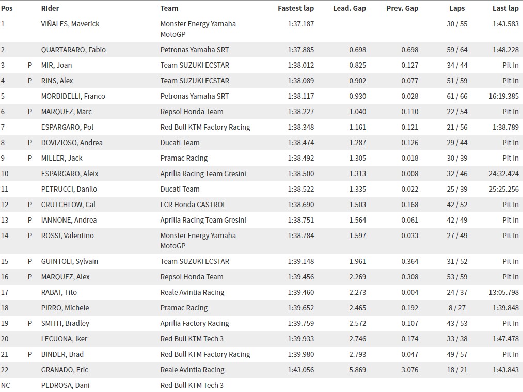Image resolution: width=523 pixels, height=392 pixels.
Task: Click the P indicator next to MIR, Joan
Action: coord(29,65)
